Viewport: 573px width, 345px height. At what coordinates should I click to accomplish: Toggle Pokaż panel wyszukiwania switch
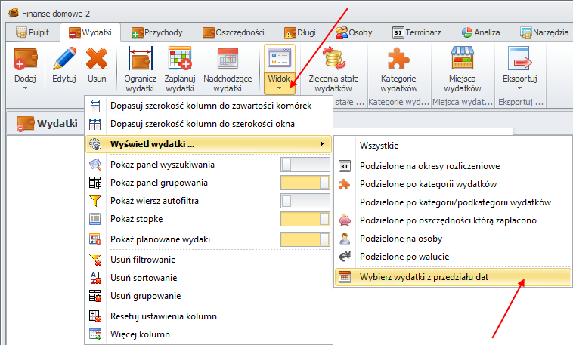(305, 165)
